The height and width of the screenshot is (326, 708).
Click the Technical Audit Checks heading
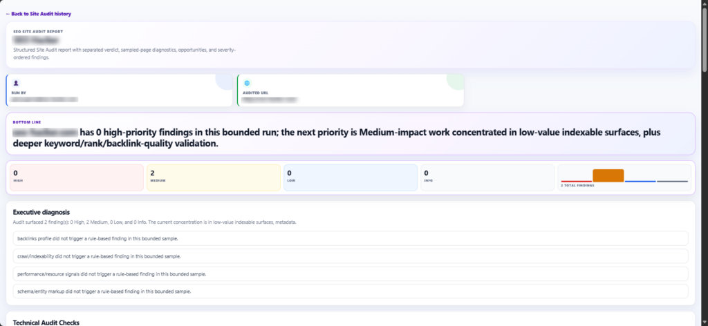pyautogui.click(x=46, y=323)
